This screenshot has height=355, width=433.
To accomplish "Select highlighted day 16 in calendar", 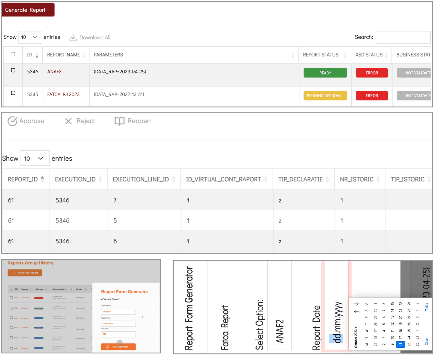I will 400,345.
